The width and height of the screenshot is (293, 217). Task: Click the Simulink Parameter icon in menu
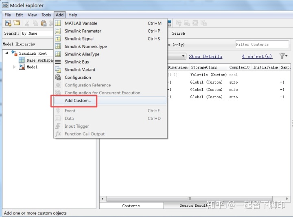(58, 31)
